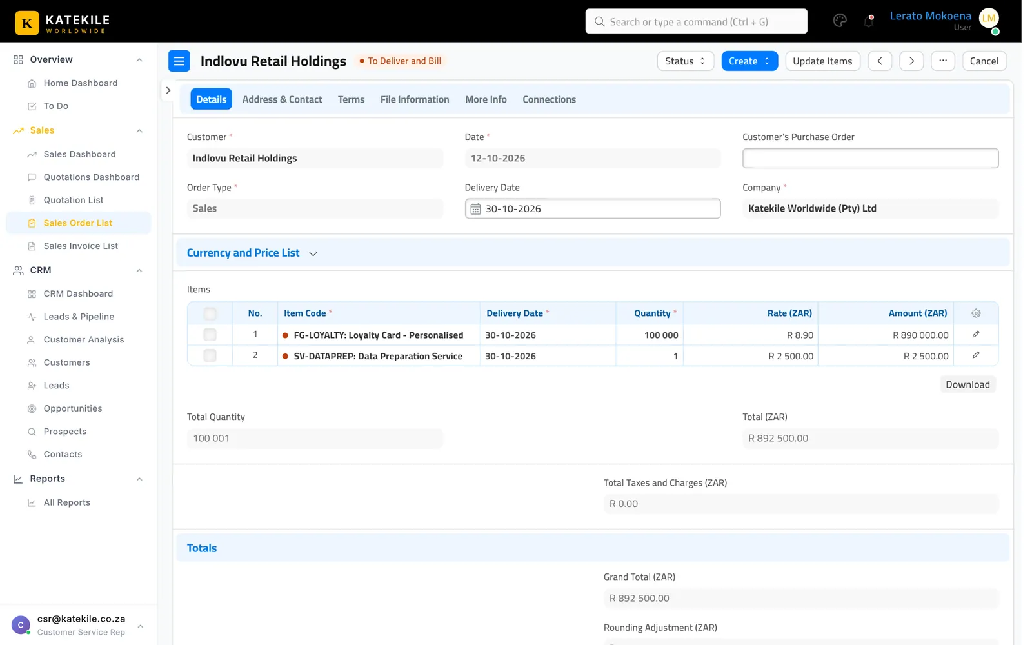This screenshot has width=1032, height=645.
Task: Select all items header checkbox
Action: 210,313
